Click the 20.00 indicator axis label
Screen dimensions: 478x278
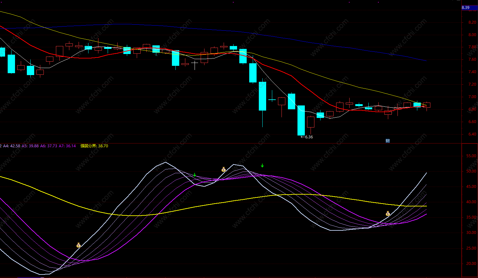pos(471,264)
